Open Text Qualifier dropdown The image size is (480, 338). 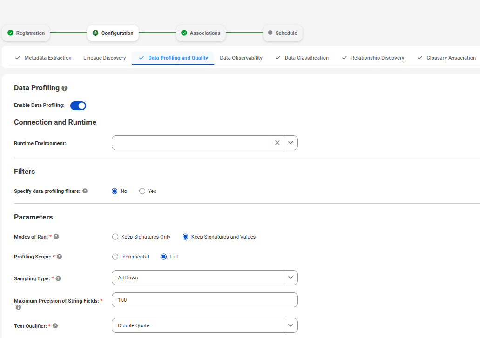coord(291,325)
